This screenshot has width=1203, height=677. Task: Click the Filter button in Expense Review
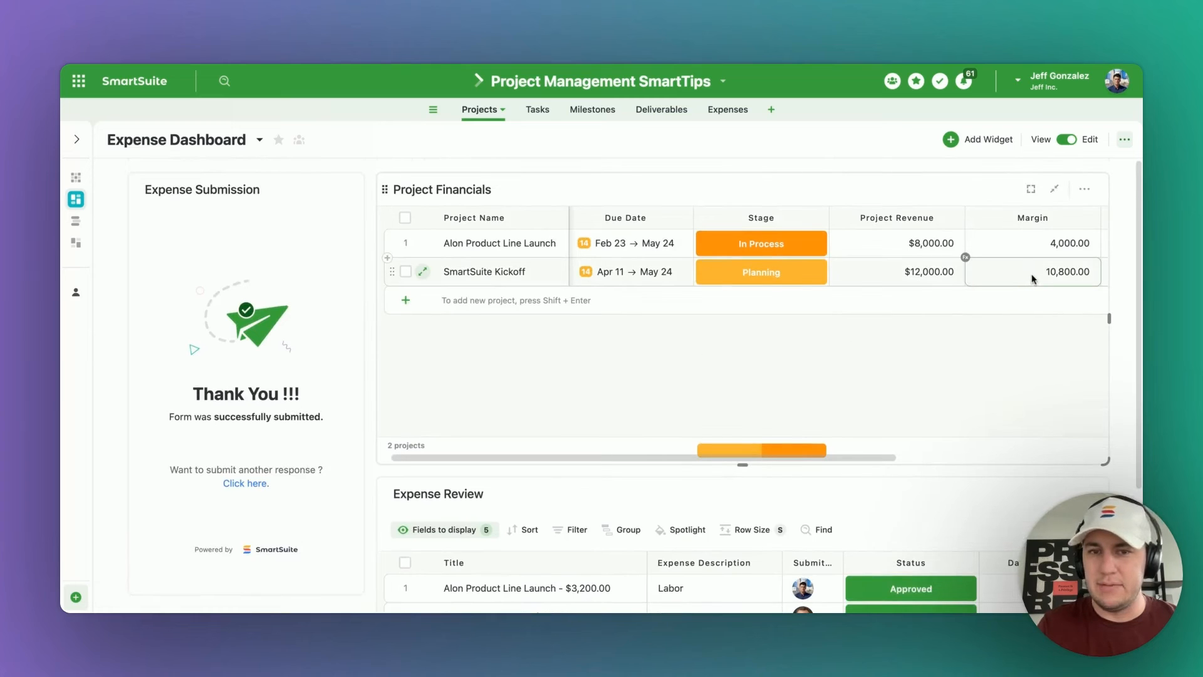point(570,530)
